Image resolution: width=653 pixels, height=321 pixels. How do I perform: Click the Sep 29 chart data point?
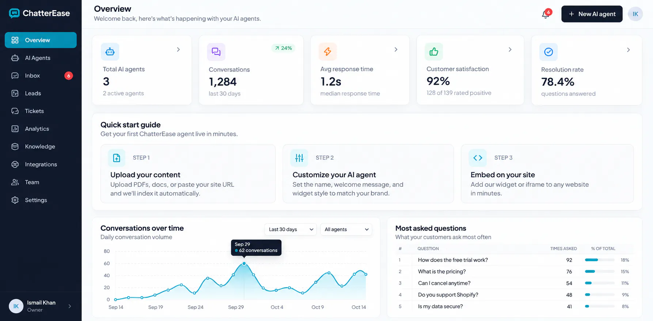point(244,263)
